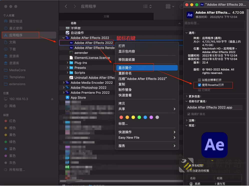Choose 制作替身 in the context menu
This screenshot has height=186, width=249.
pyautogui.click(x=147, y=90)
